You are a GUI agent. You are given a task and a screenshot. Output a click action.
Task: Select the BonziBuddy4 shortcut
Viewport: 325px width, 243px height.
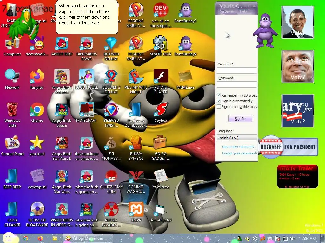pos(185,44)
